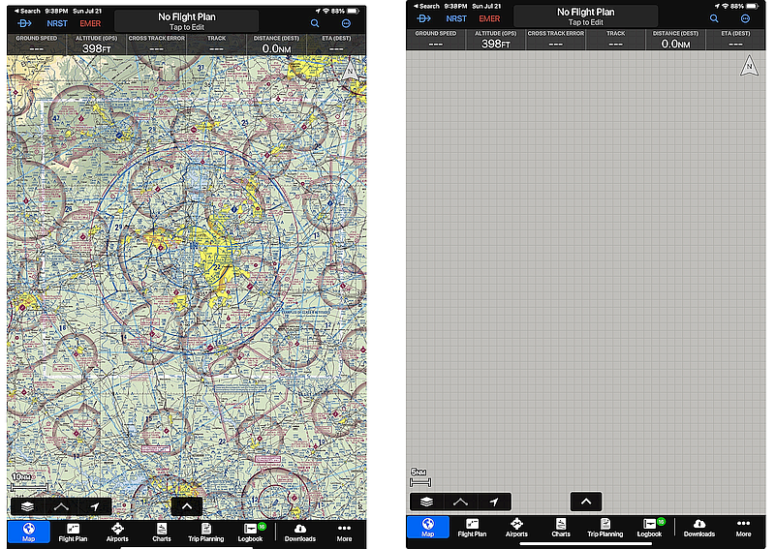Tap north-up compass arrow on left map
775x549 pixels.
[350, 70]
